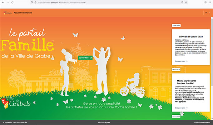Open En savoir plus for Quotient Familial
This screenshot has height=125, width=213.
(x=181, y=108)
